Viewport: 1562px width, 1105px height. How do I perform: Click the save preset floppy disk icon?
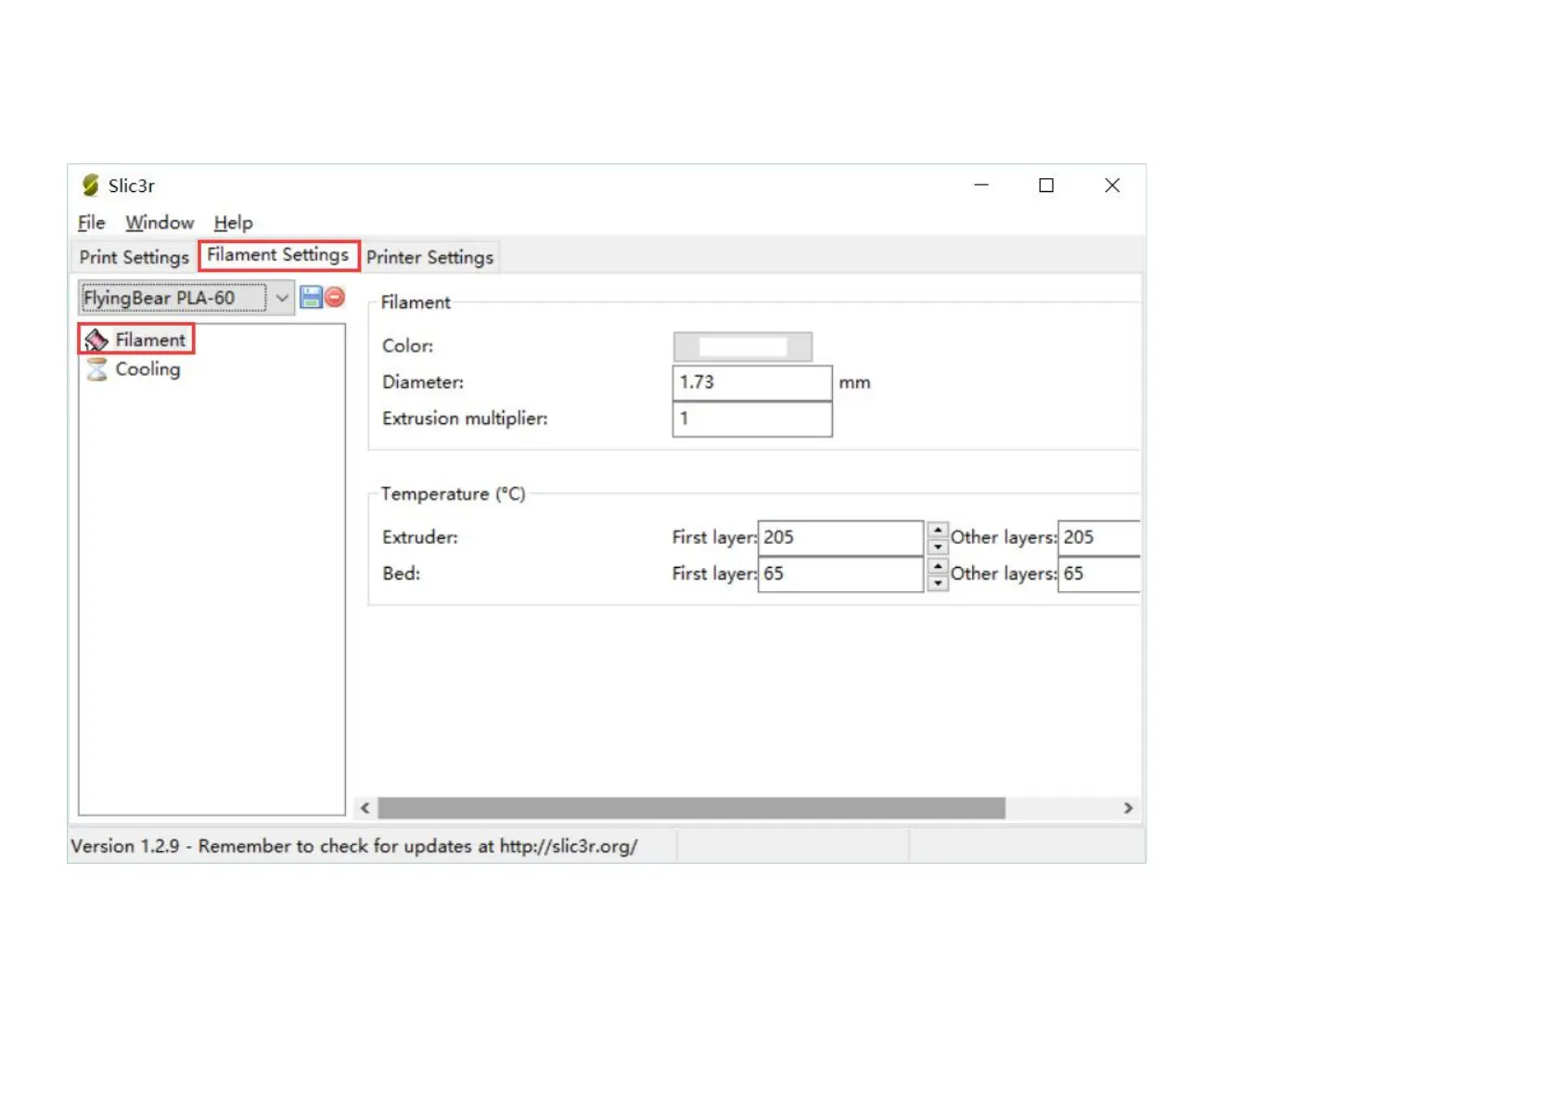311,297
